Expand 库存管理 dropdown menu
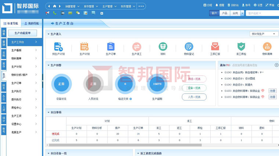Viewport: 279px width, 156px height. click(91, 6)
